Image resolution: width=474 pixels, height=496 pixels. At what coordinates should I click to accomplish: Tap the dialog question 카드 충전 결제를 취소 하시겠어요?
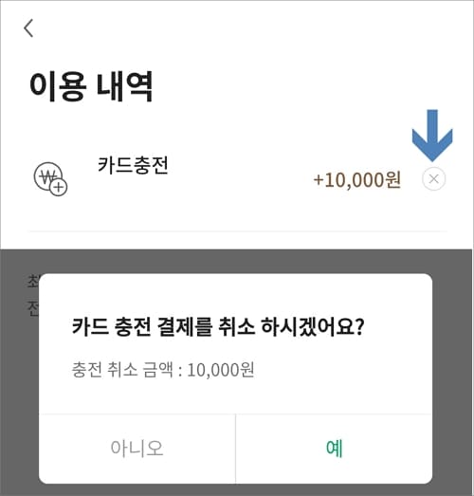click(218, 327)
